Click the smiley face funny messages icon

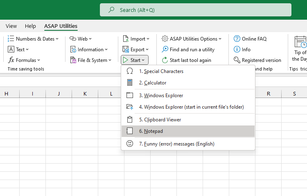coord(130,144)
